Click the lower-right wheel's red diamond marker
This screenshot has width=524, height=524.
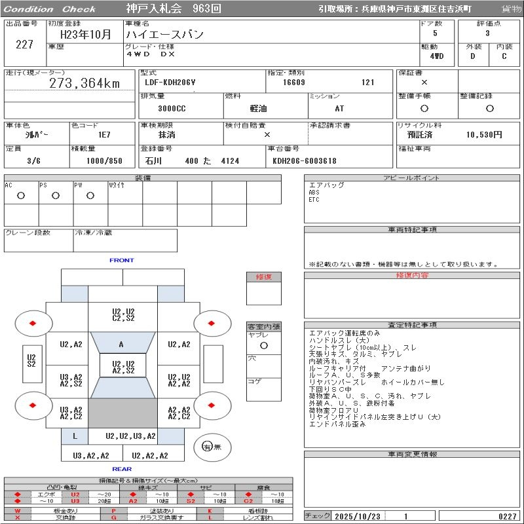212,405
